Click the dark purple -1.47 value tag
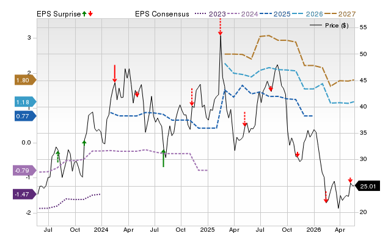Viewport: 391px width, 233px height. click(x=24, y=194)
